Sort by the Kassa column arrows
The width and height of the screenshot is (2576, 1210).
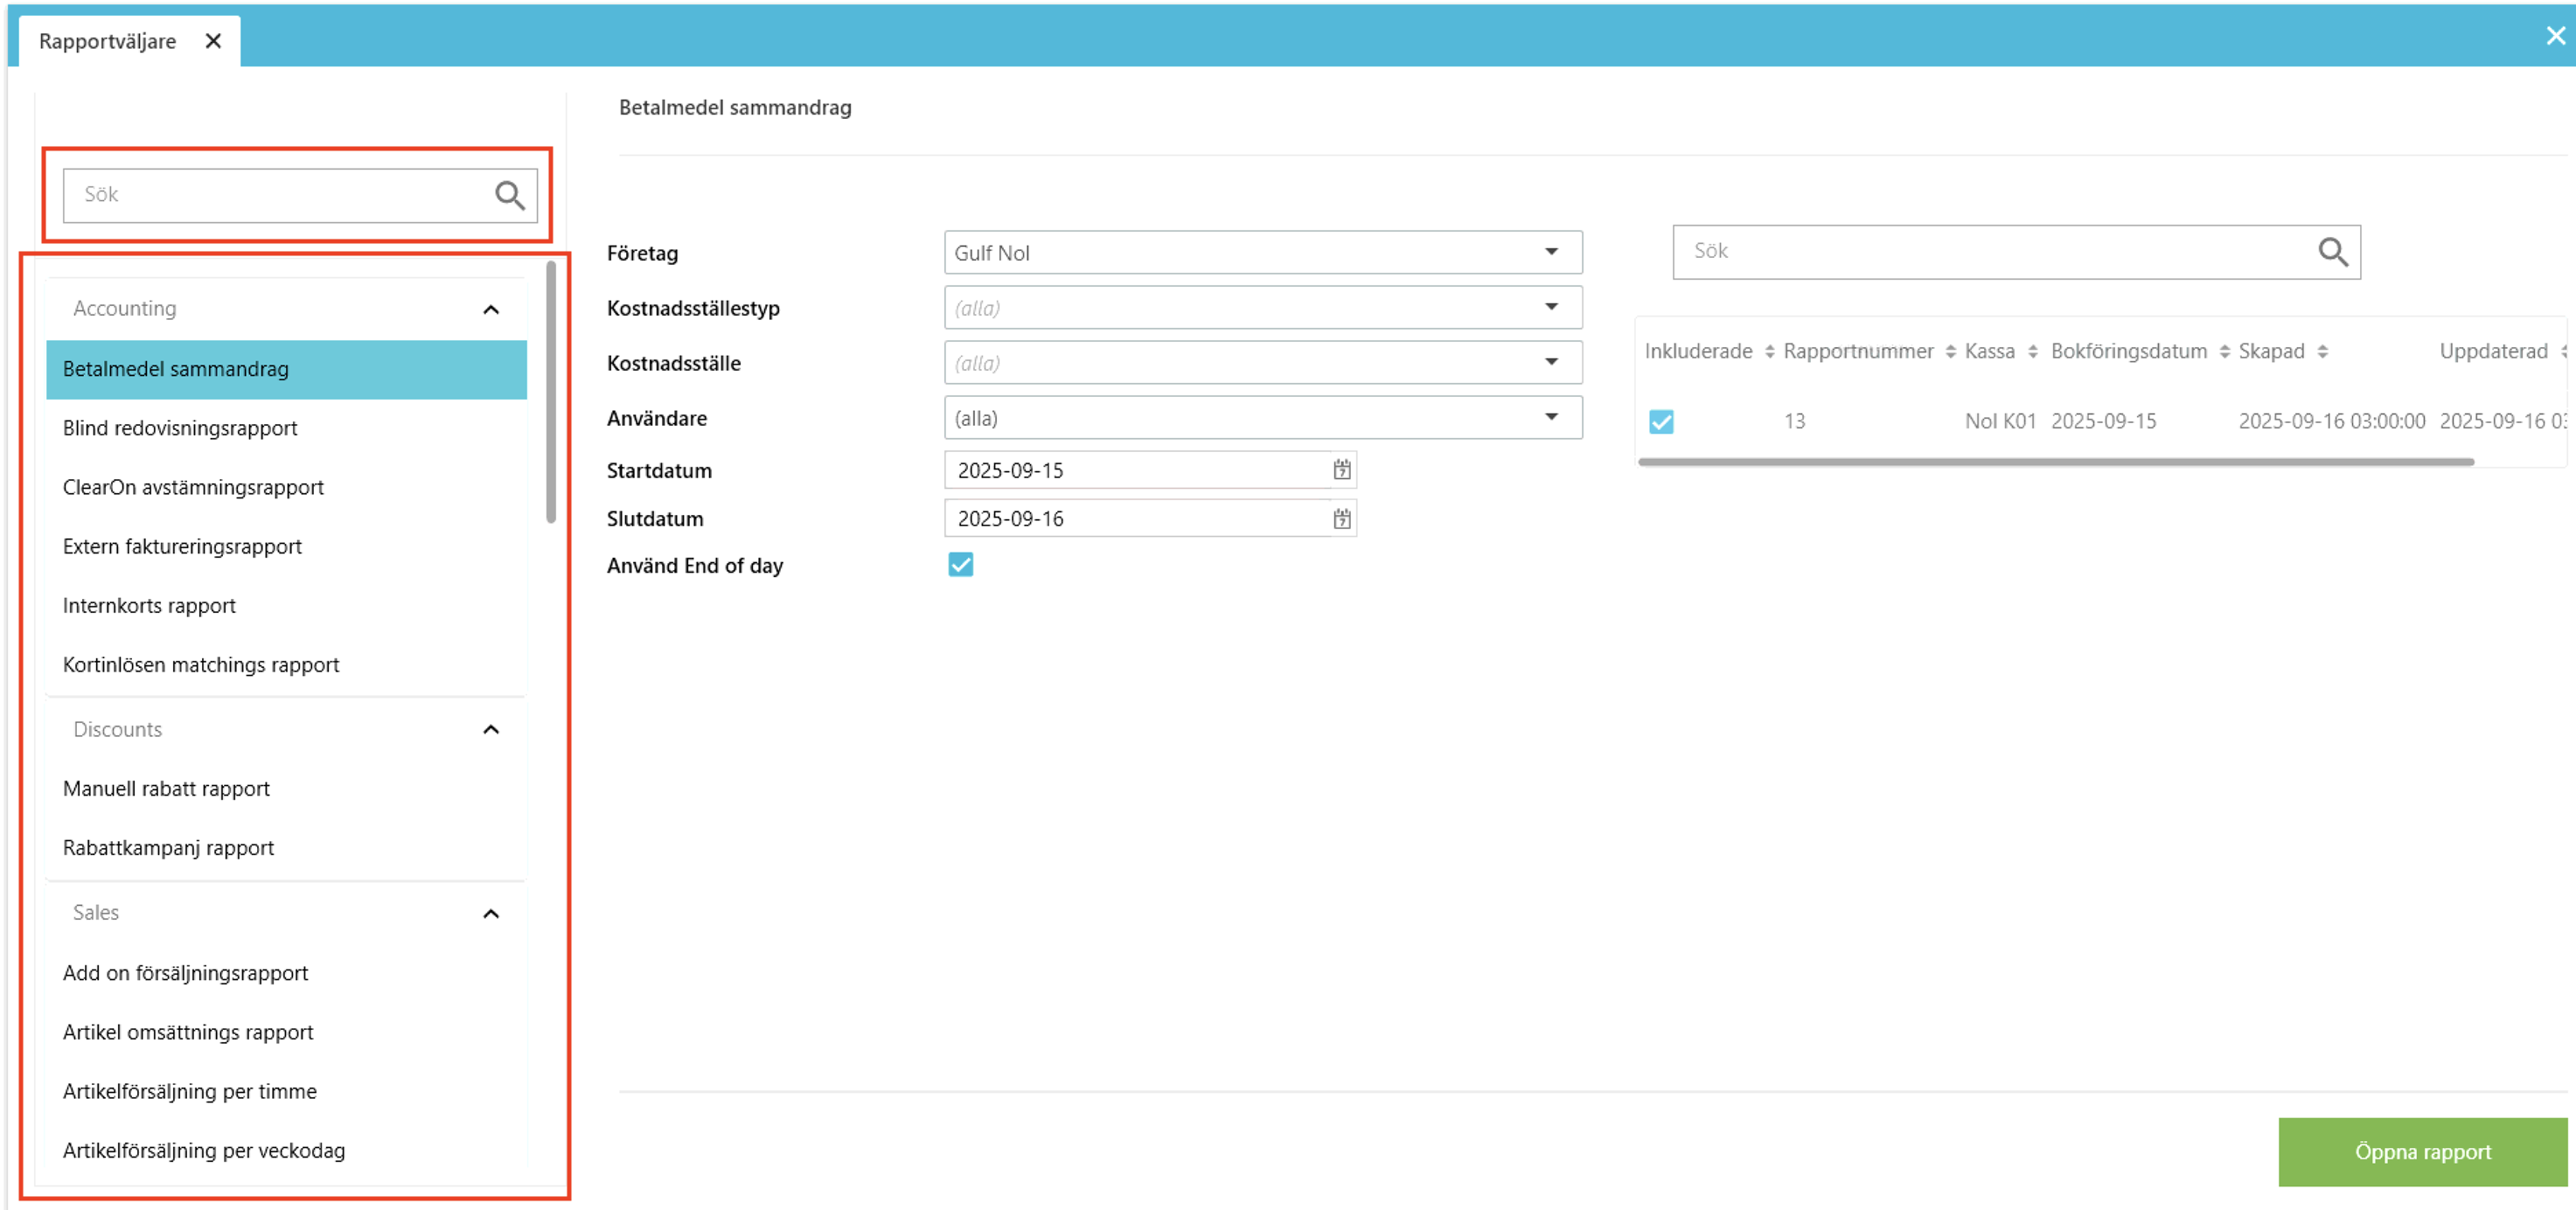tap(2032, 352)
